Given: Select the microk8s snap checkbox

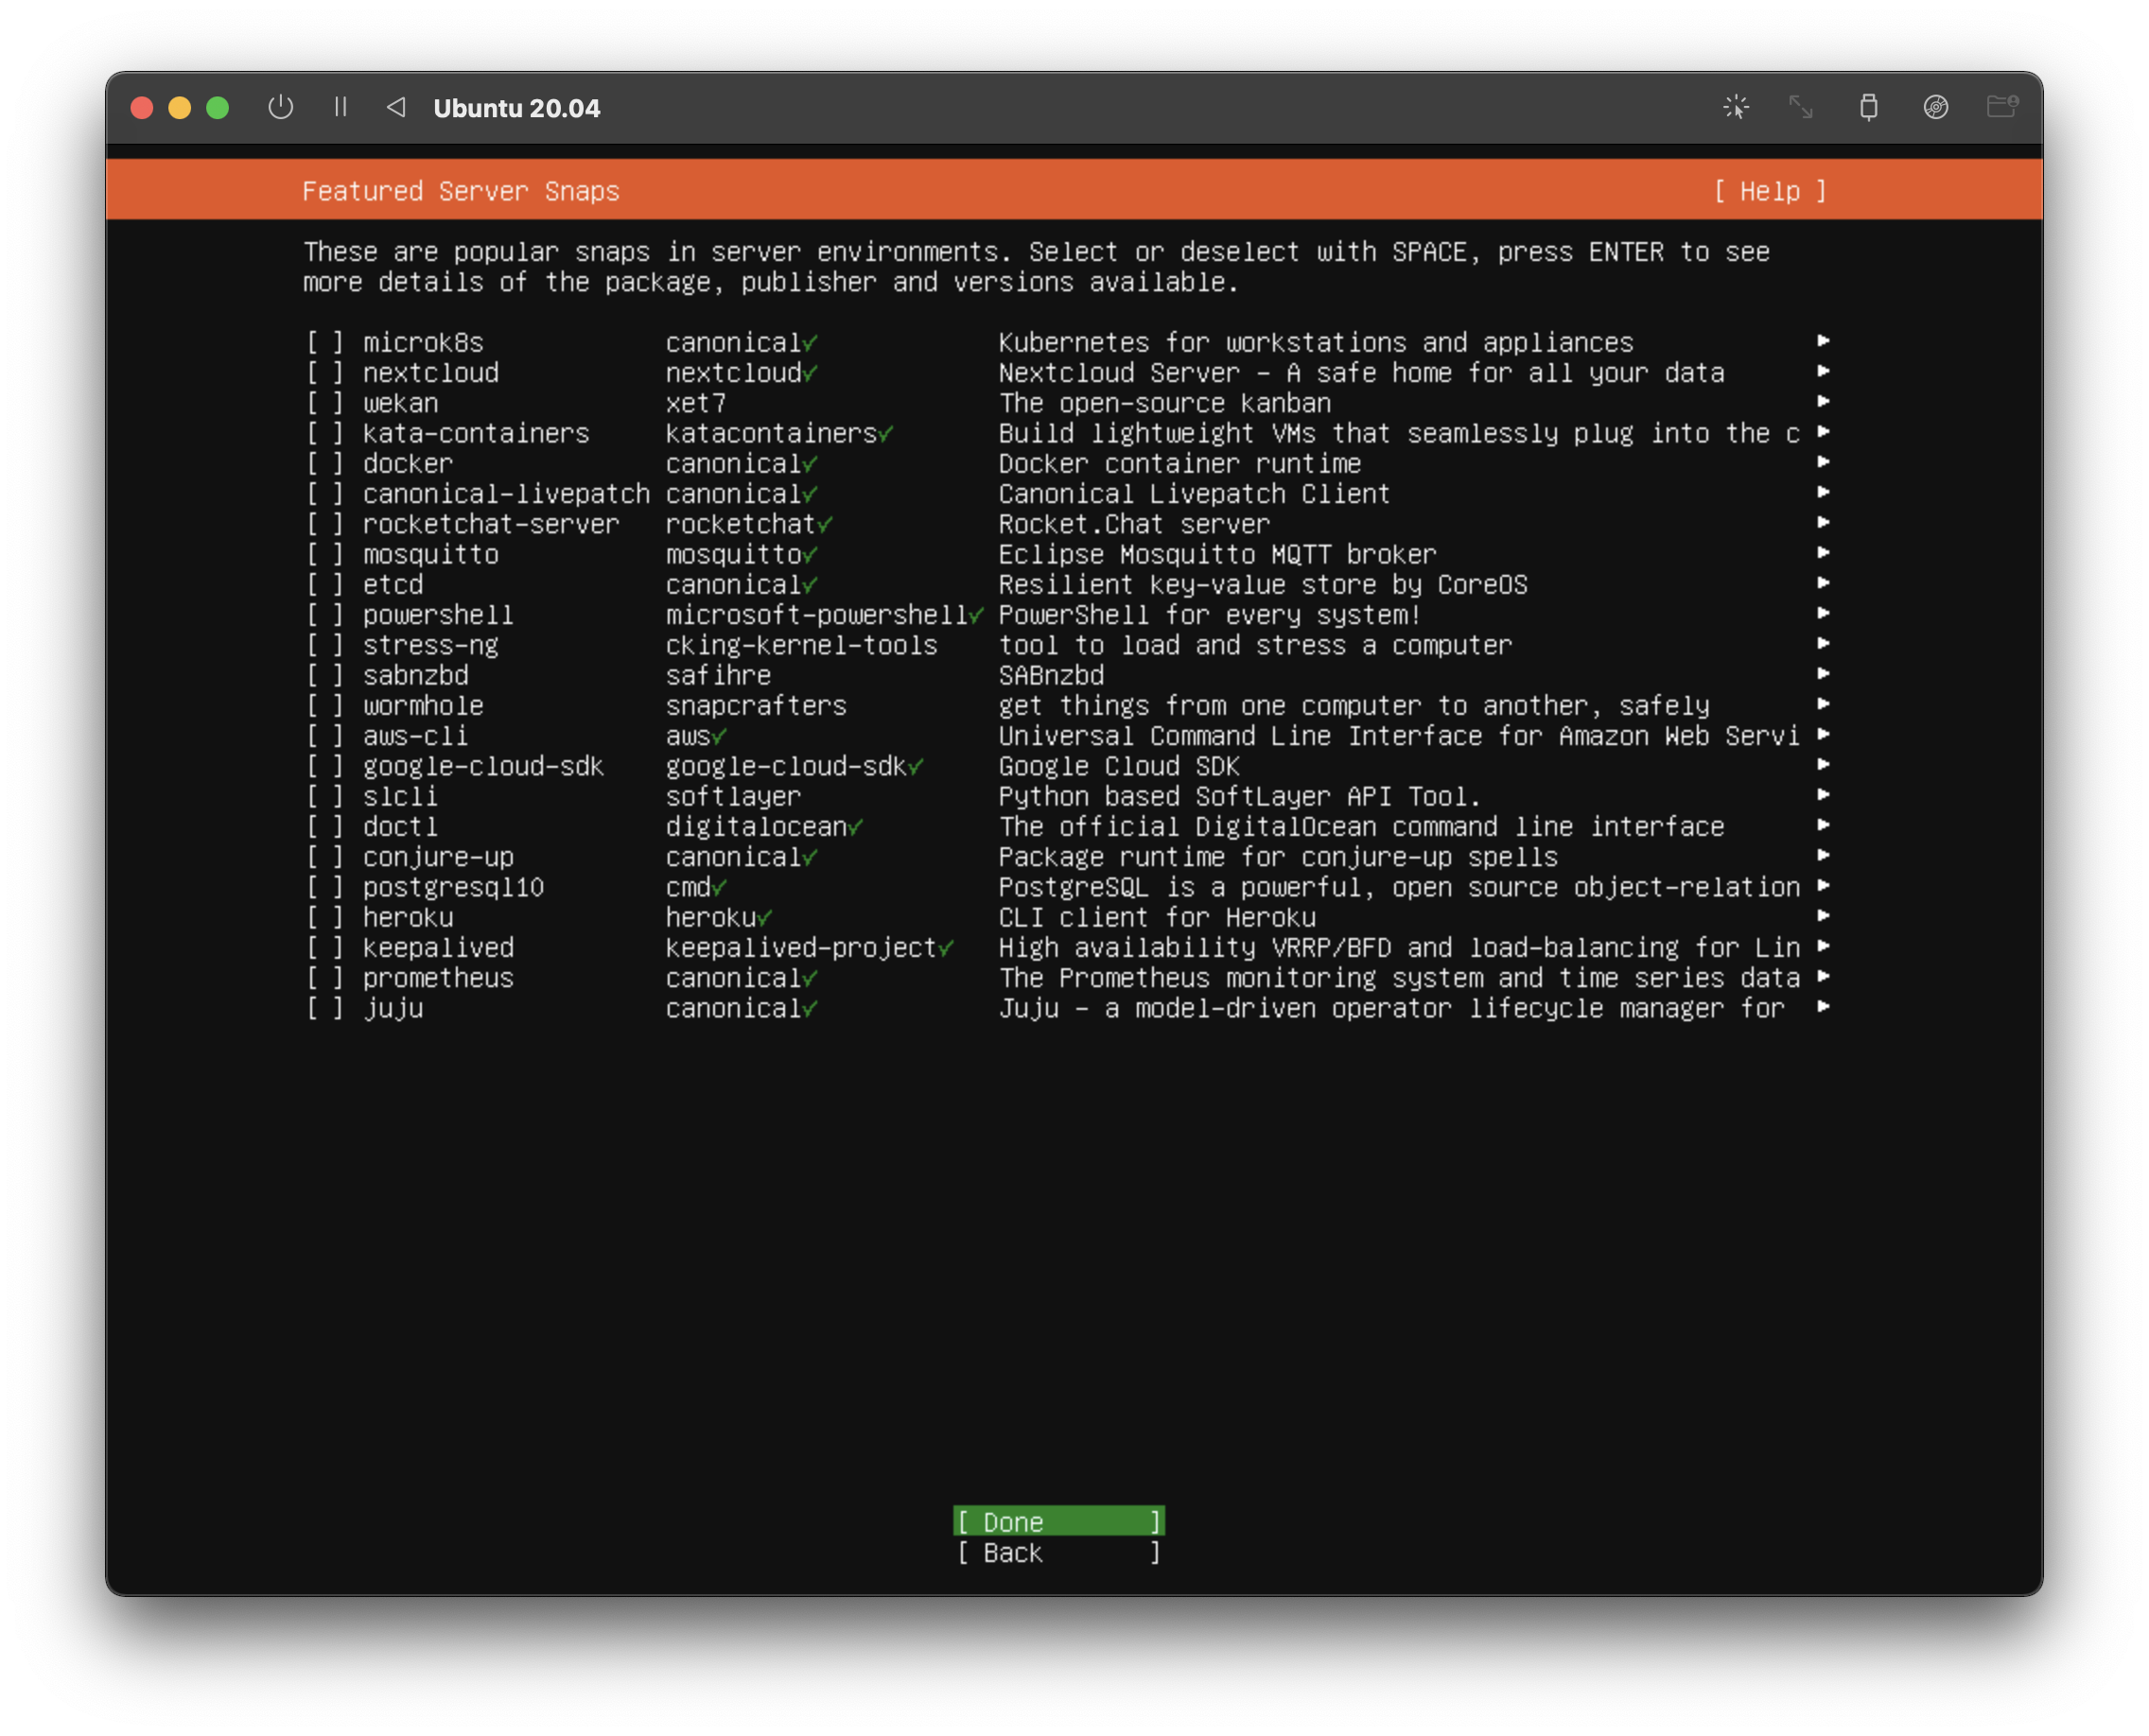Looking at the screenshot, I should click(x=325, y=343).
